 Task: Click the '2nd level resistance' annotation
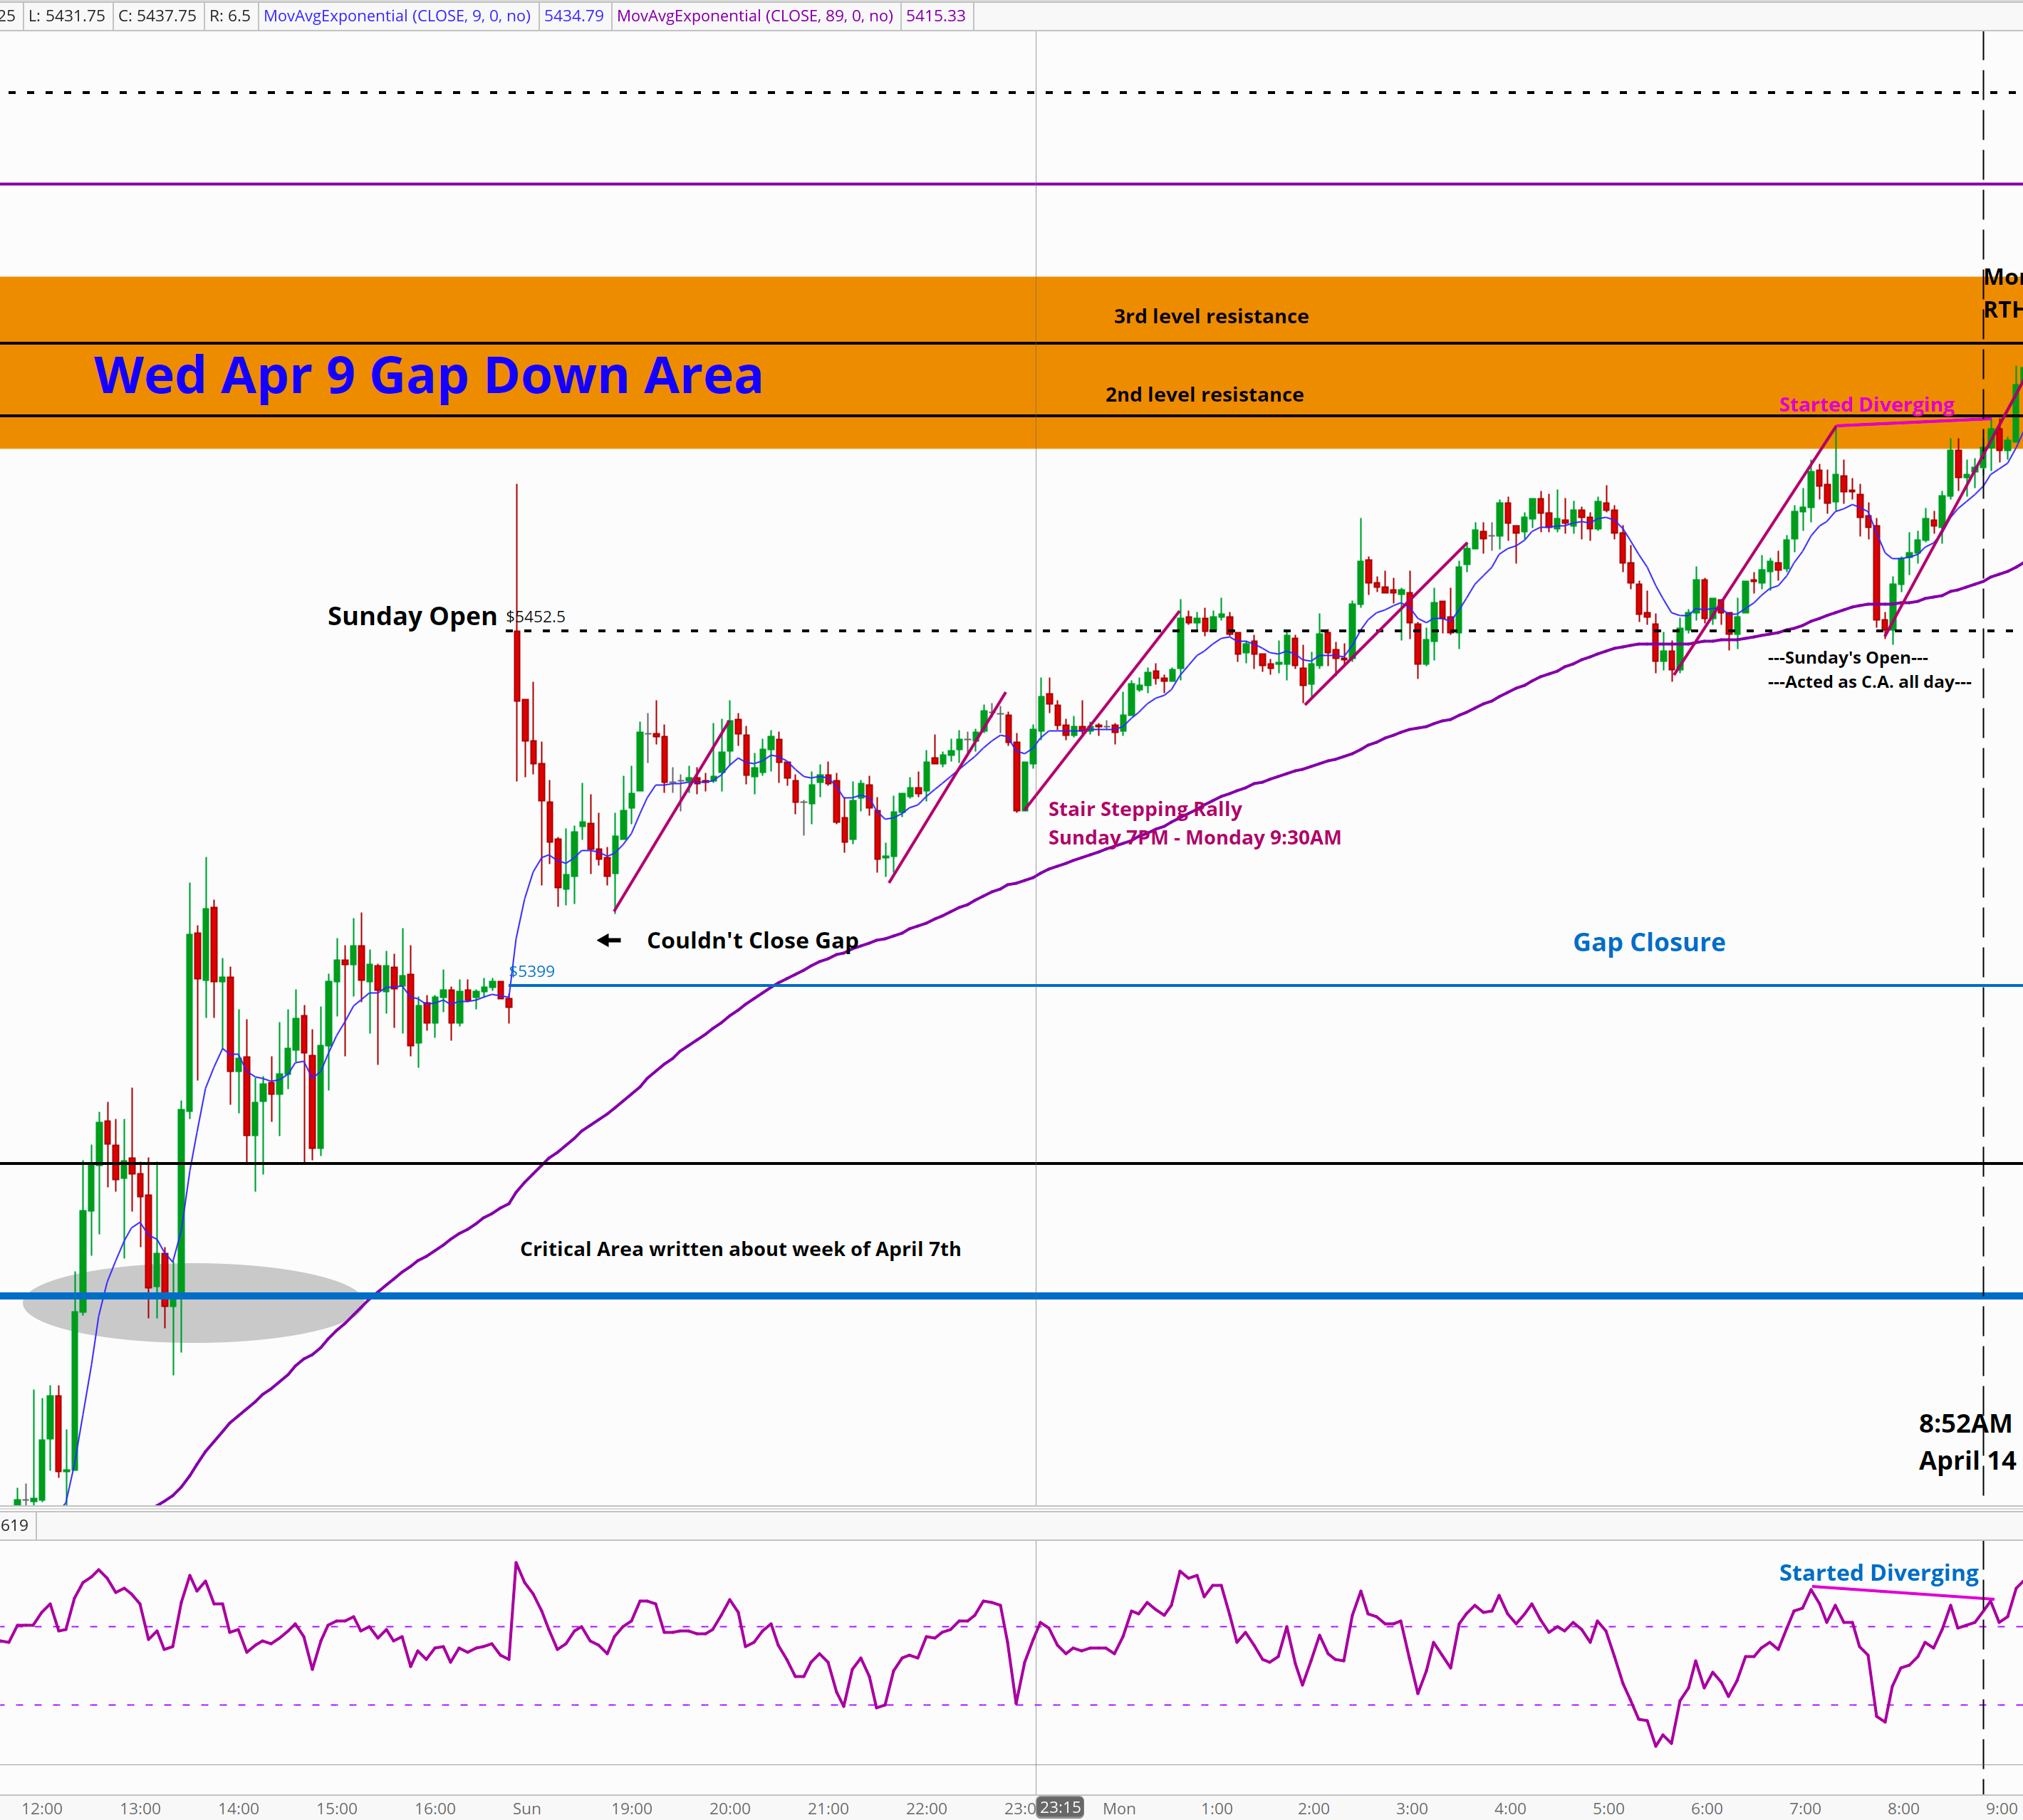[1204, 394]
